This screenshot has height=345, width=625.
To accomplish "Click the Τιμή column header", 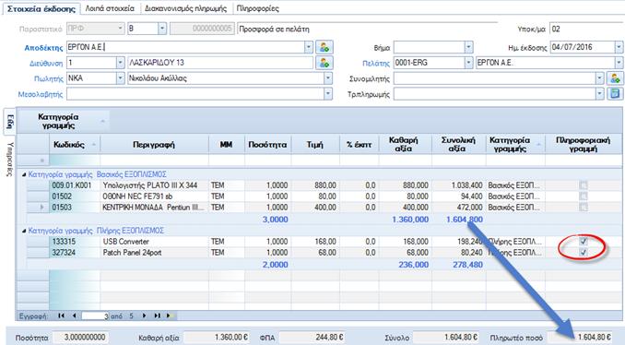I will click(x=315, y=145).
